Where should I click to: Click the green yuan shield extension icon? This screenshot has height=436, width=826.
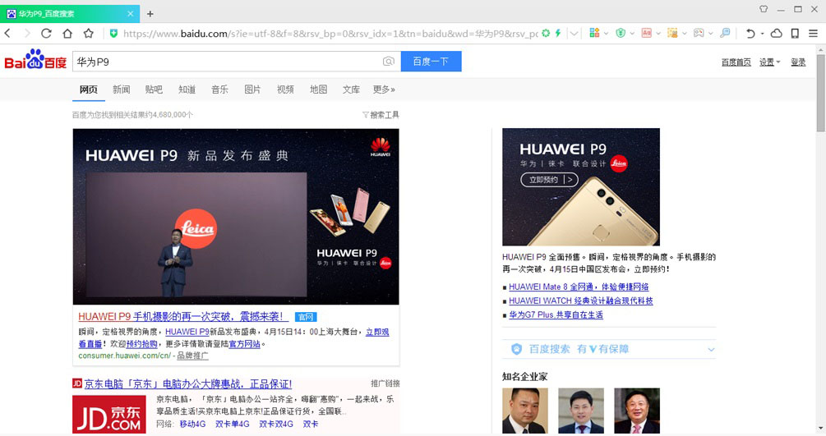(x=621, y=33)
